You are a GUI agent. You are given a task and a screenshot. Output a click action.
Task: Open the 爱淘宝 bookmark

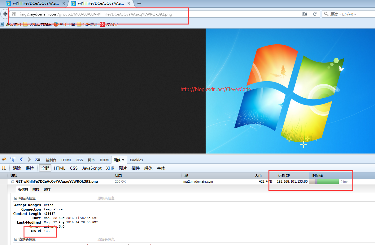tap(109, 24)
